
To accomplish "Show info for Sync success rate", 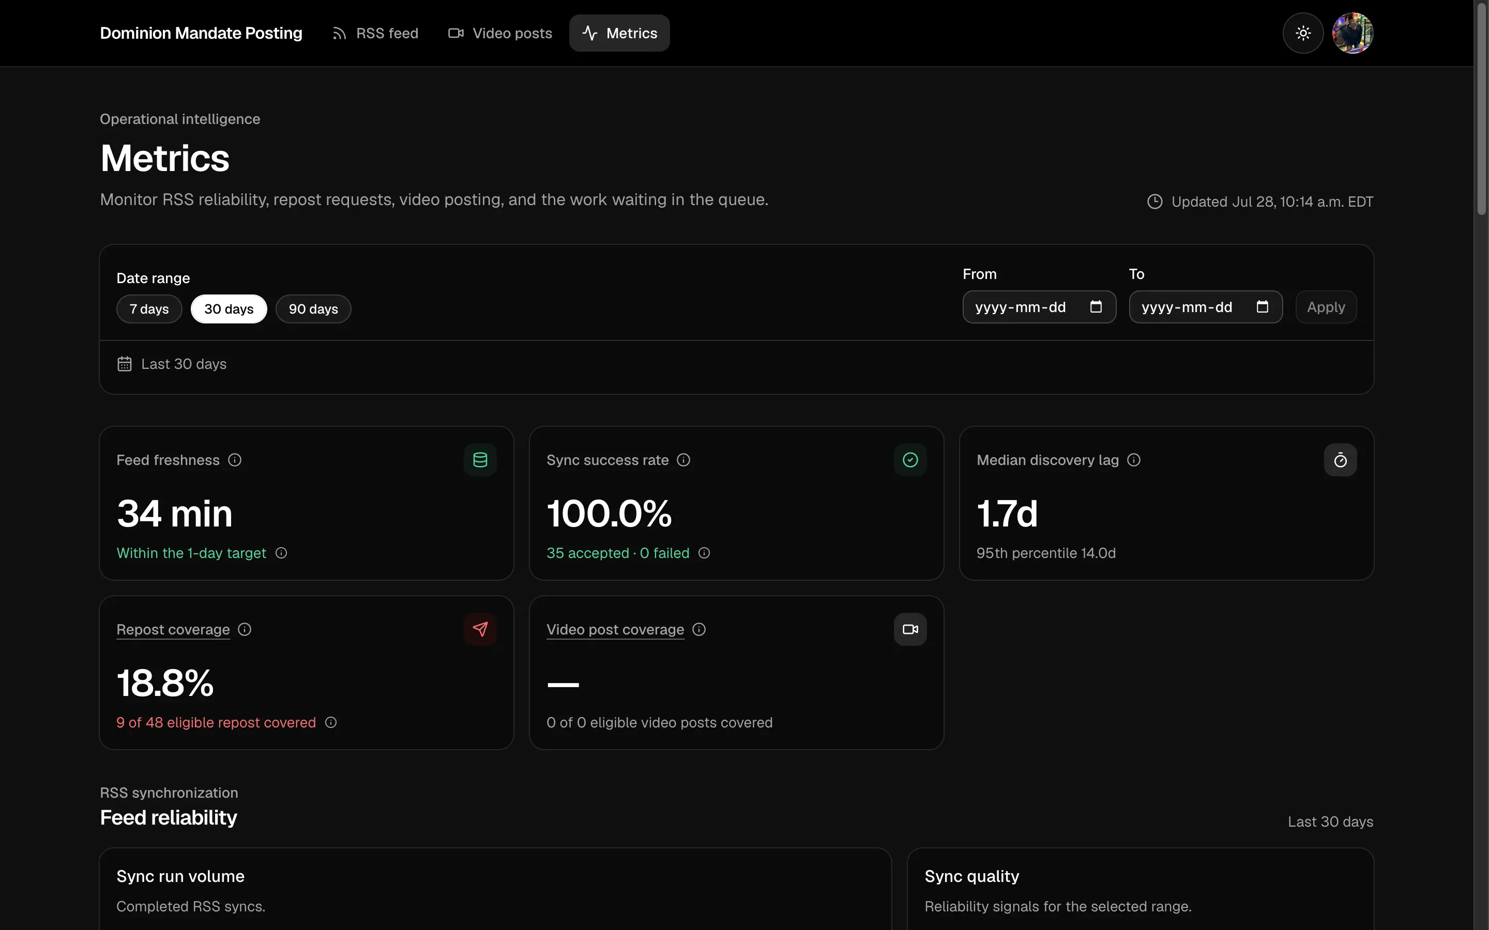I will (x=683, y=460).
